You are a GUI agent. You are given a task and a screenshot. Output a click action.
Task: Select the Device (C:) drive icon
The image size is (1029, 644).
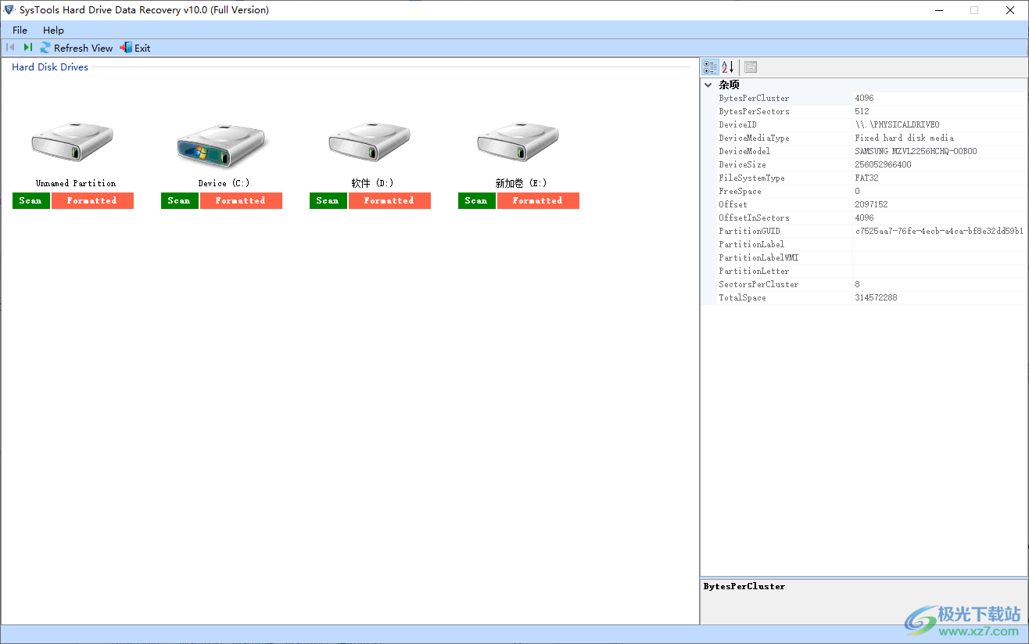pyautogui.click(x=220, y=145)
